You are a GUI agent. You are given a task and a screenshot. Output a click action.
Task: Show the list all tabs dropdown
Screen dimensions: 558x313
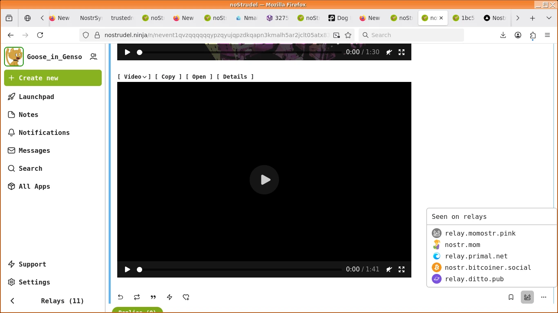[549, 18]
